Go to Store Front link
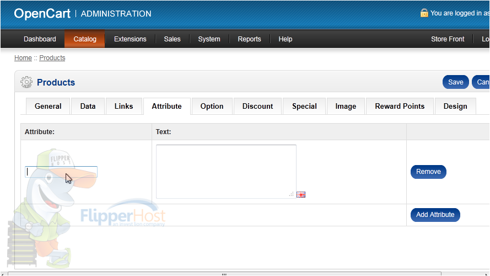Image resolution: width=490 pixels, height=276 pixels. (448, 39)
